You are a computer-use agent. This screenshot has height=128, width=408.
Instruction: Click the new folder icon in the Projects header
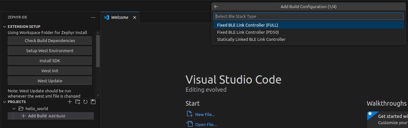(x=78, y=102)
